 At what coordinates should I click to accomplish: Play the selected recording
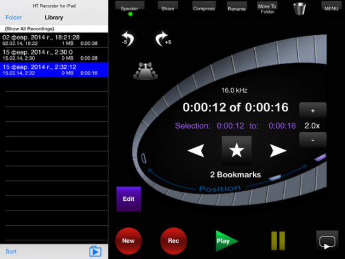(x=226, y=241)
